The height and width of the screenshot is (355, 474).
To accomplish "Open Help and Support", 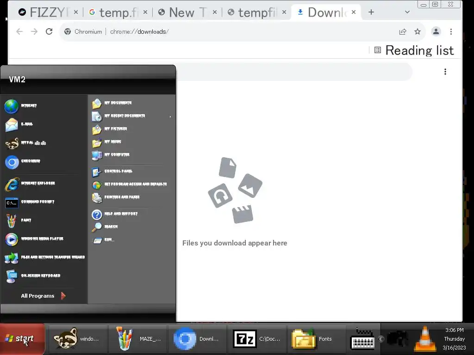I will click(115, 214).
